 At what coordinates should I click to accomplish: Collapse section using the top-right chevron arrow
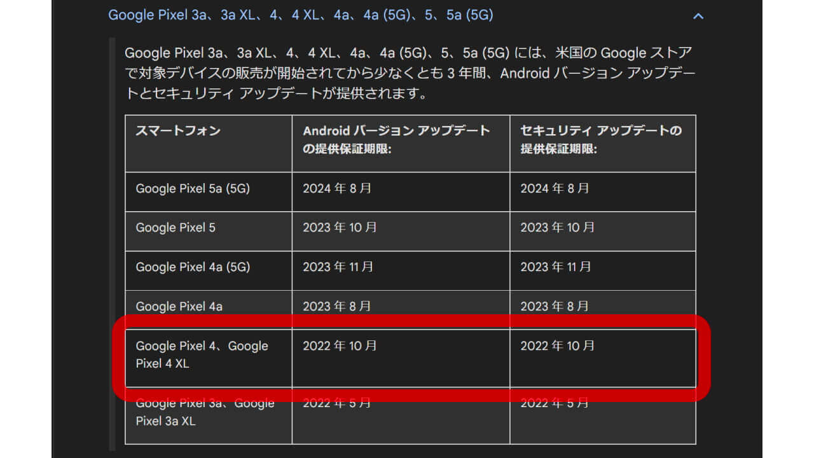point(698,16)
